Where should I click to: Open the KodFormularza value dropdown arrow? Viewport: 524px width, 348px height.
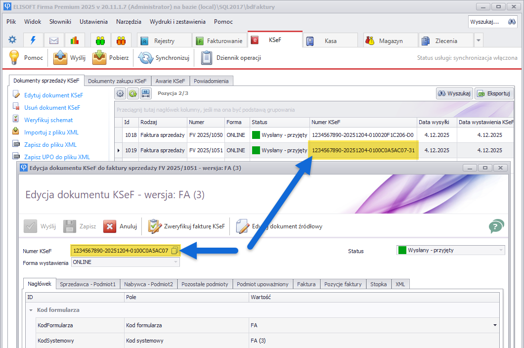(x=495, y=325)
